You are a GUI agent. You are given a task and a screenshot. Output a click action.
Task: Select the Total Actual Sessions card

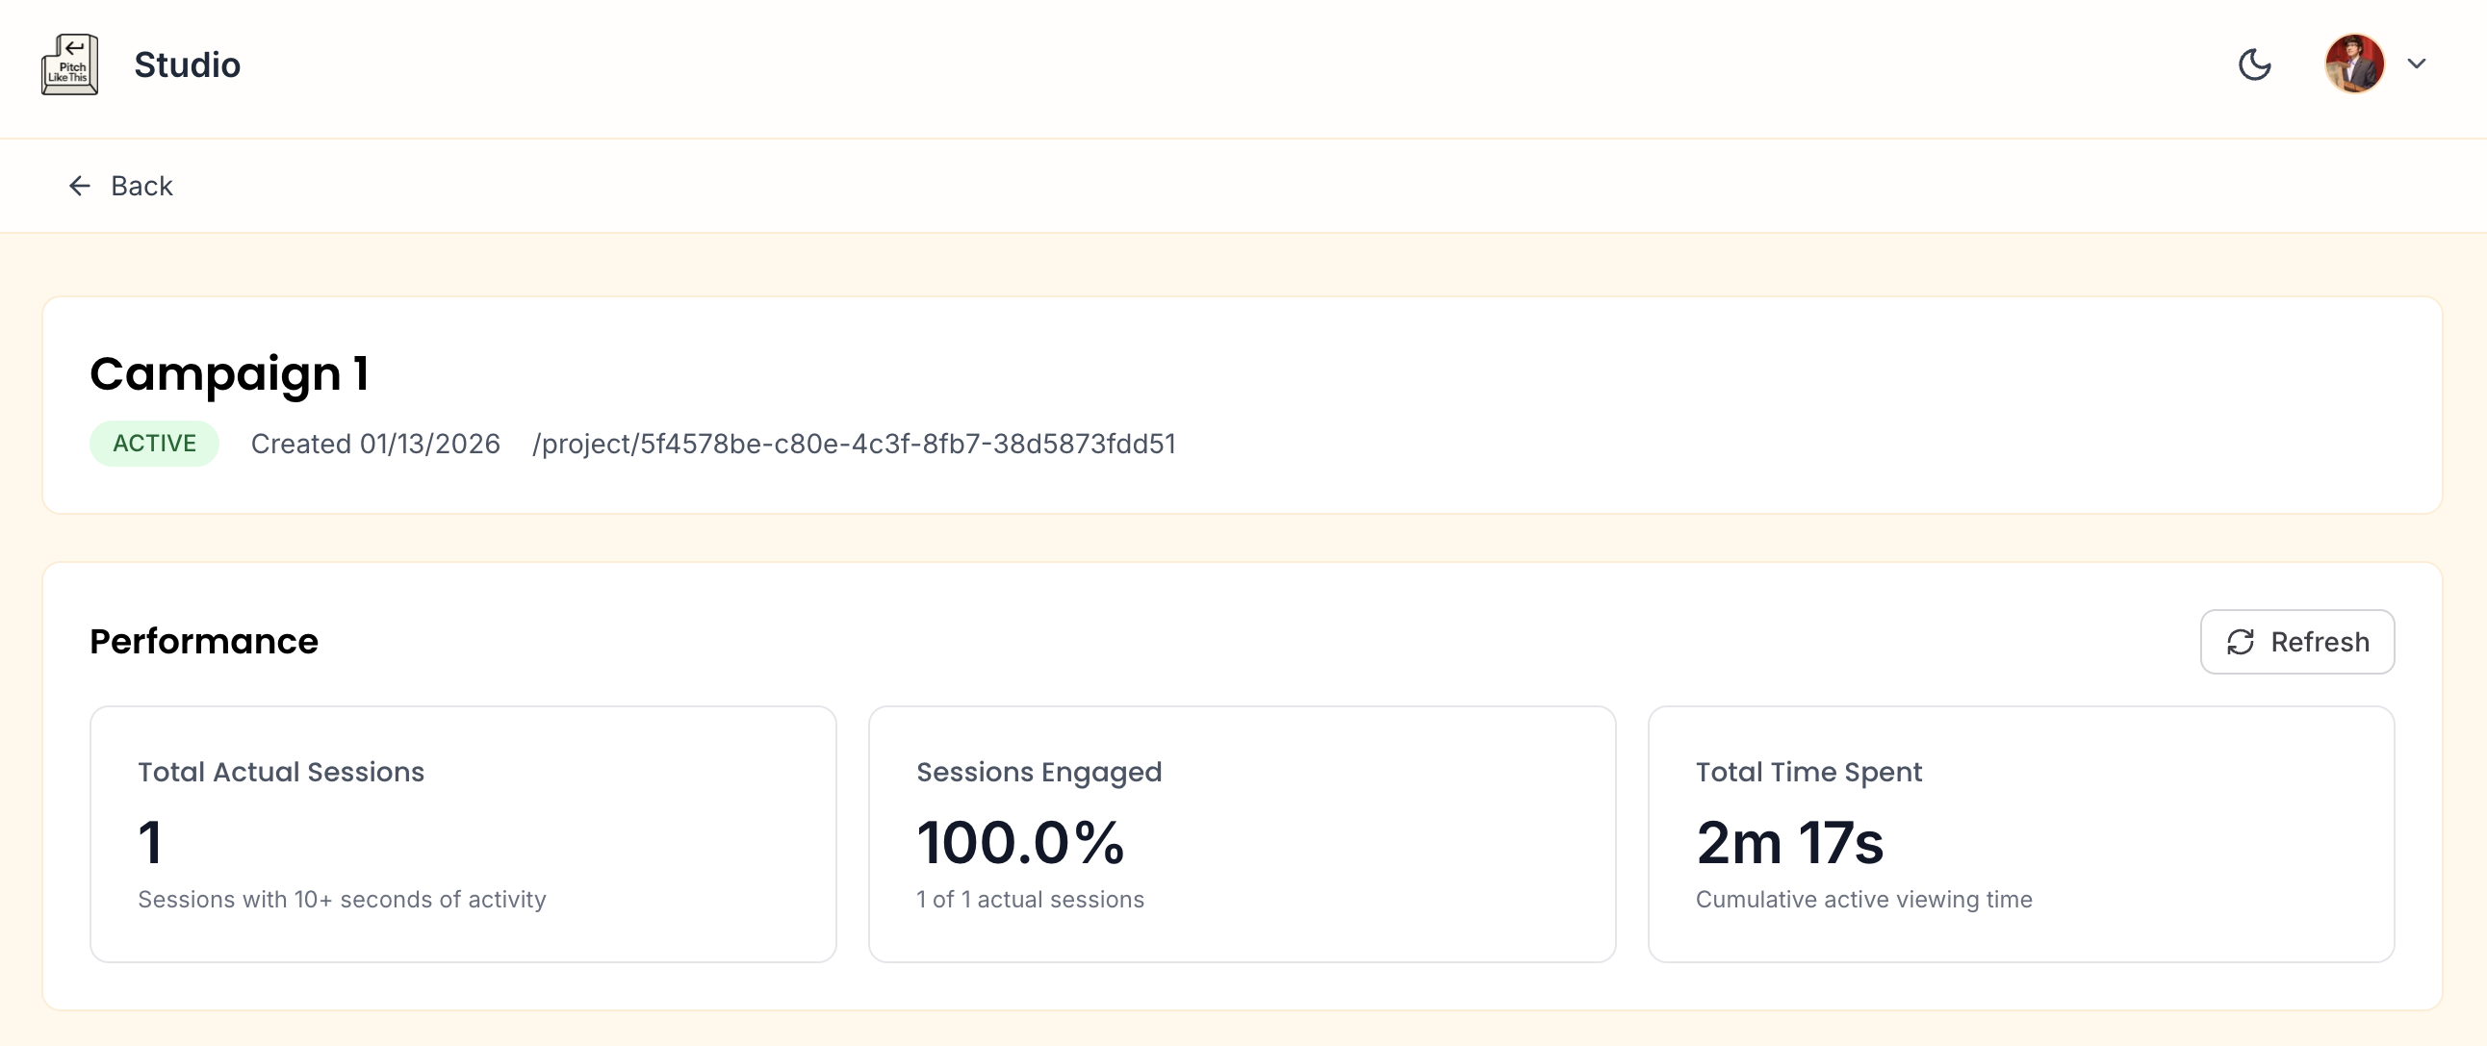(462, 833)
